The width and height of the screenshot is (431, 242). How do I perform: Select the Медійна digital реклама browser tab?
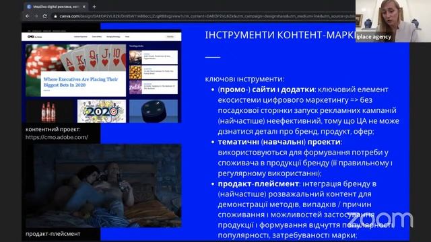pyautogui.click(x=56, y=7)
